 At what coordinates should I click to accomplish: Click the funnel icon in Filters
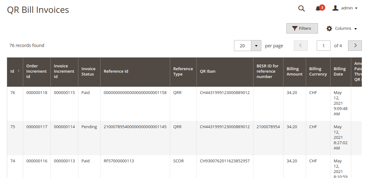tap(294, 29)
